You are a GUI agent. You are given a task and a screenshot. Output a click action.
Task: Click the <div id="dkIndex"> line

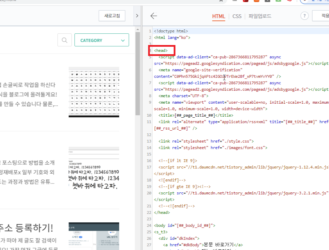click(x=179, y=238)
